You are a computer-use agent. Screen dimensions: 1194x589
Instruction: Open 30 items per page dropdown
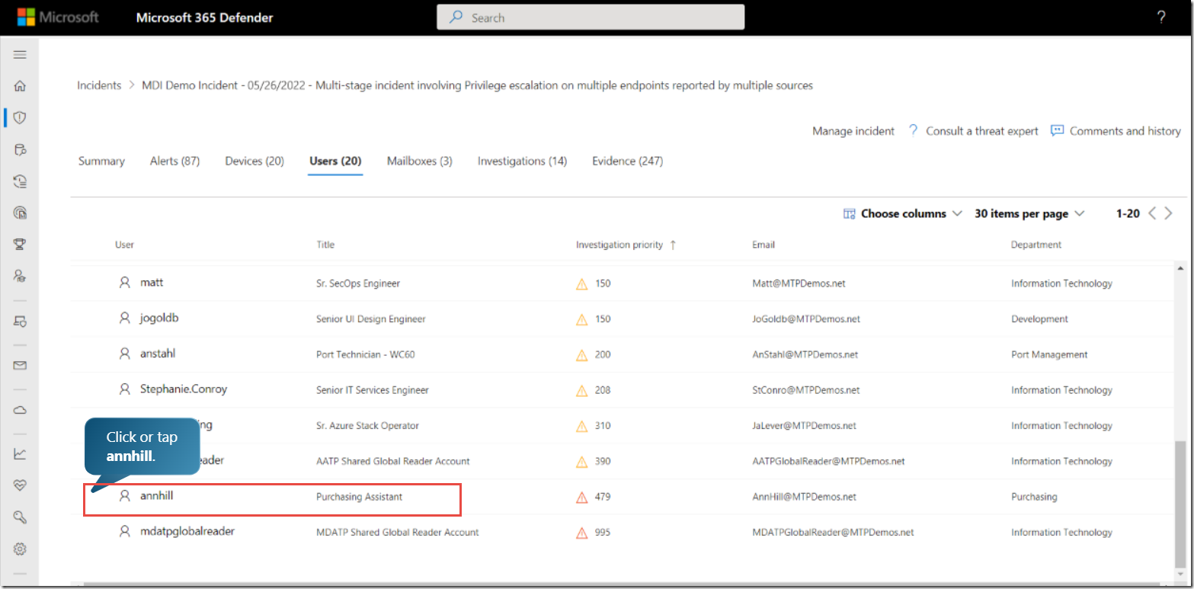(1029, 214)
